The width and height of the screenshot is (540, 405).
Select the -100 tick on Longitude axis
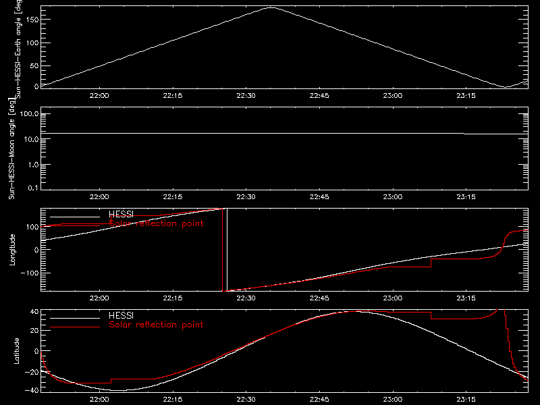click(x=30, y=273)
